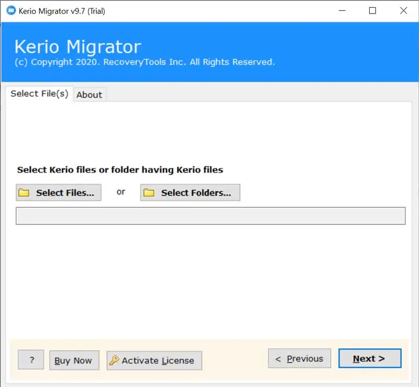Click the "Select Kerio files or folder" label
The height and width of the screenshot is (387, 419).
(120, 169)
